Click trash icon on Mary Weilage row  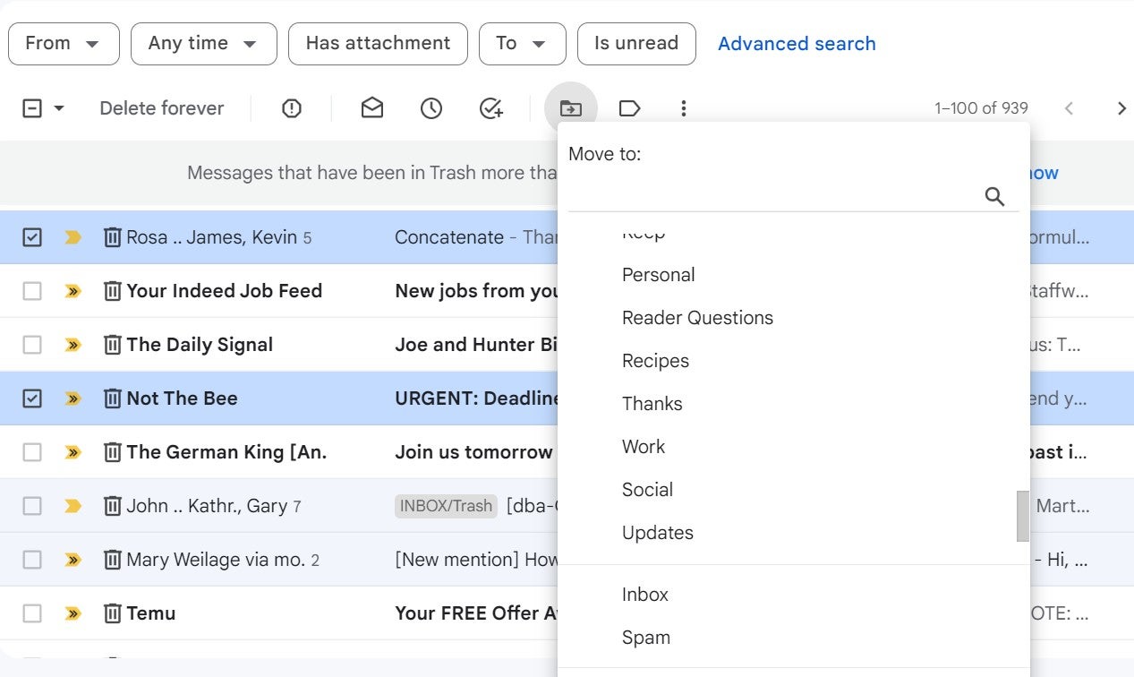coord(112,560)
